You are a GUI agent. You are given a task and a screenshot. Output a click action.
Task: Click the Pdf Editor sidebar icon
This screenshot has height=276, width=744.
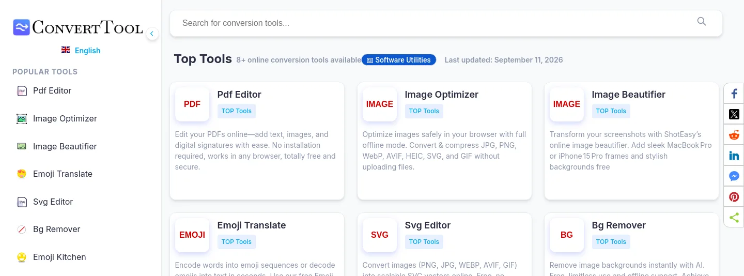(22, 91)
